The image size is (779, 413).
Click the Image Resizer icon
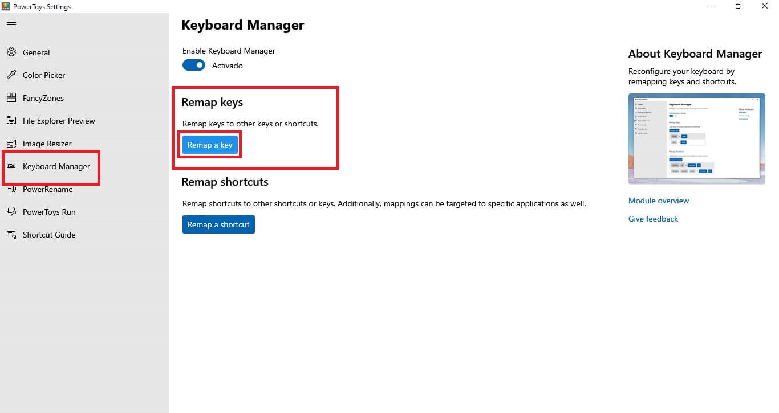(11, 144)
